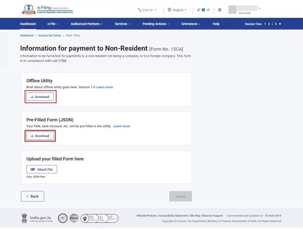The height and width of the screenshot is (229, 303).
Task: Open the e-File menu
Action: pos(53,24)
